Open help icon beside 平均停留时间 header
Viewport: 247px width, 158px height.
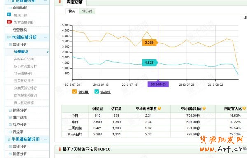point(204,108)
